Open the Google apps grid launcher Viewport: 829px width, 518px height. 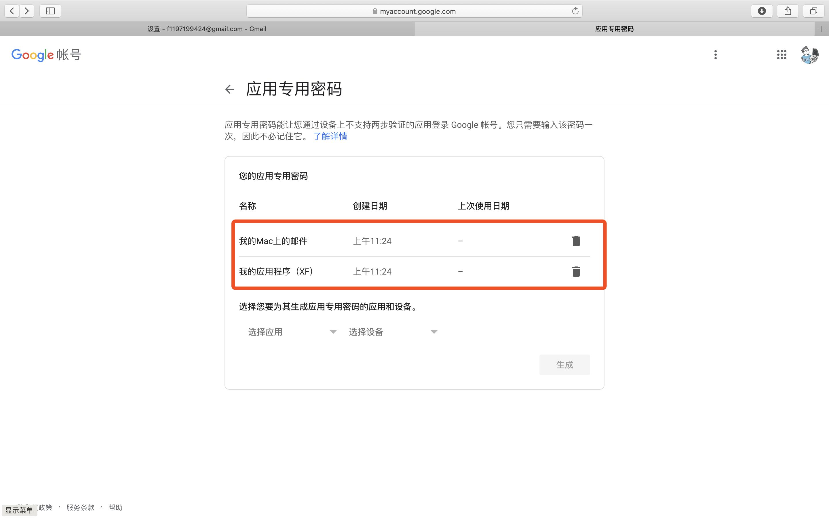pos(782,55)
